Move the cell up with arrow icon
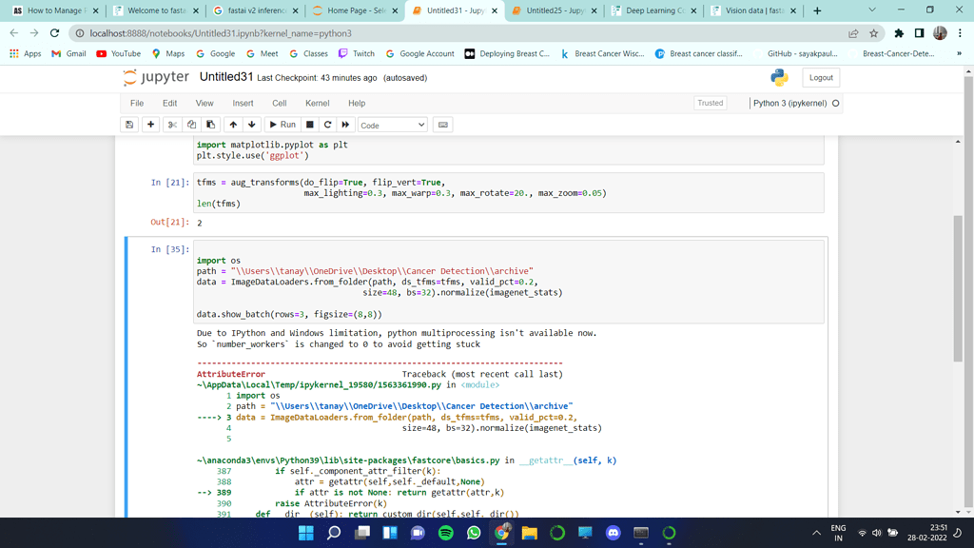Viewport: 974px width, 548px height. click(234, 124)
